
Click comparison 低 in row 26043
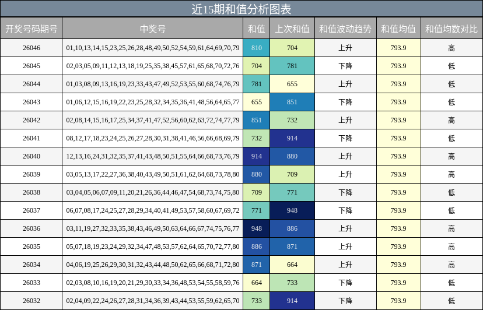(x=452, y=102)
